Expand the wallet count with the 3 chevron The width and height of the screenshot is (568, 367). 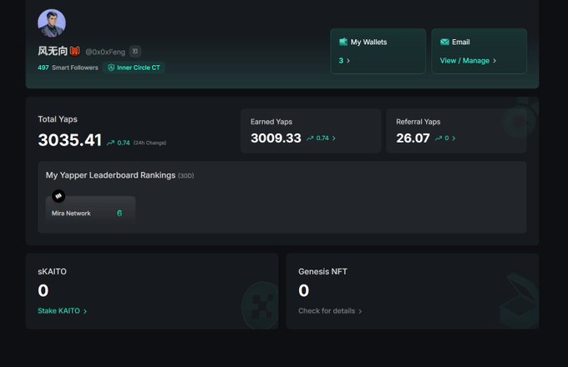click(347, 61)
